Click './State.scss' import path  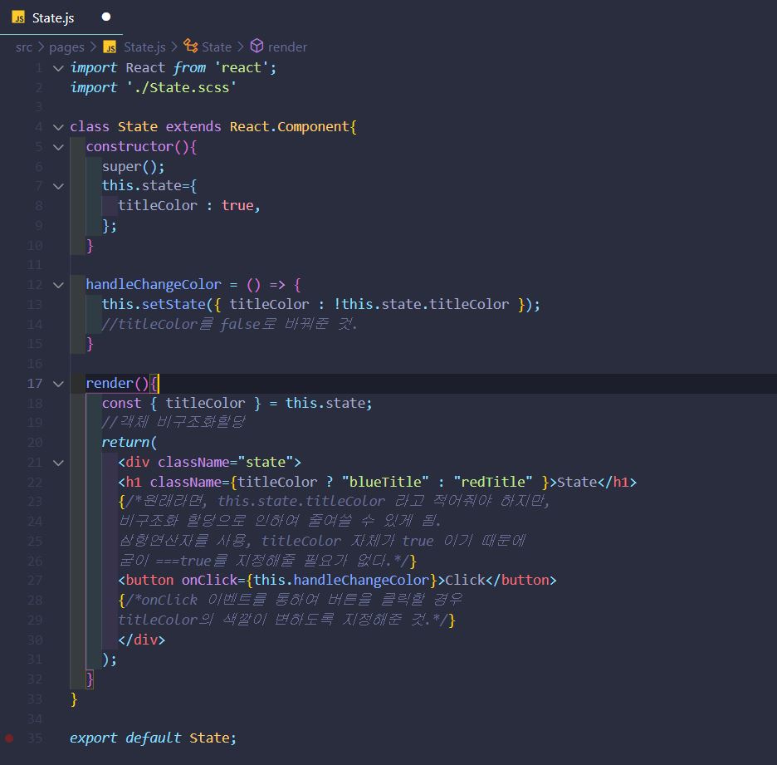click(181, 87)
